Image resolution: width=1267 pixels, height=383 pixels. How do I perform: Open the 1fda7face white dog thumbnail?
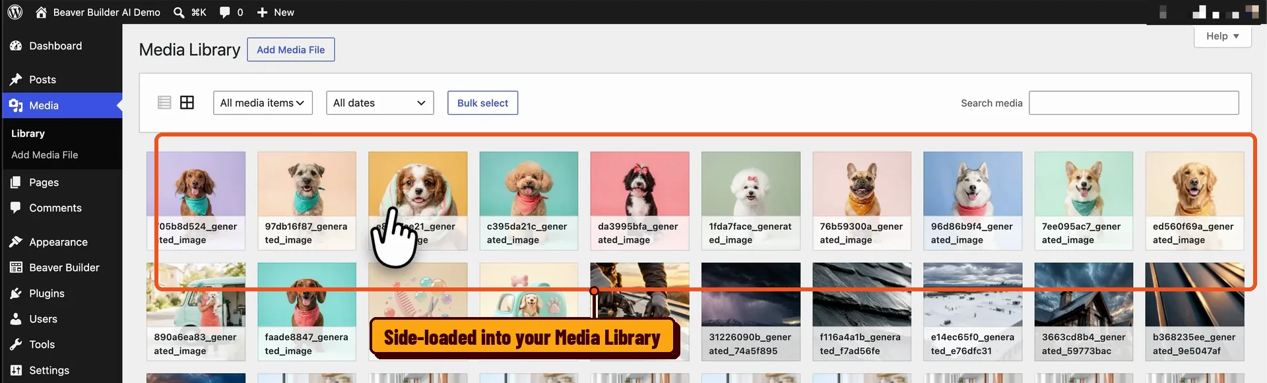751,201
